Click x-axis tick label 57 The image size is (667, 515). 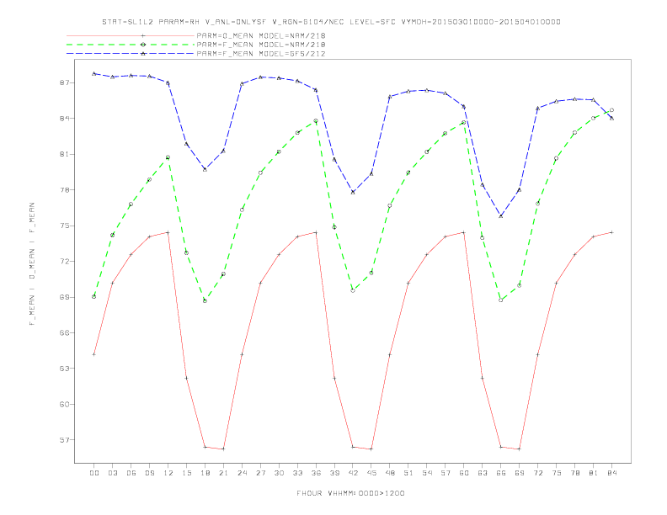[x=446, y=473]
